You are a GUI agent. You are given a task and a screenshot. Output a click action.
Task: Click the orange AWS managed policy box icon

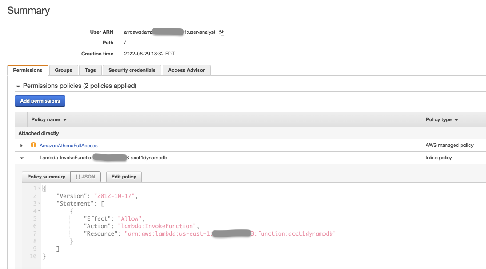(x=33, y=145)
